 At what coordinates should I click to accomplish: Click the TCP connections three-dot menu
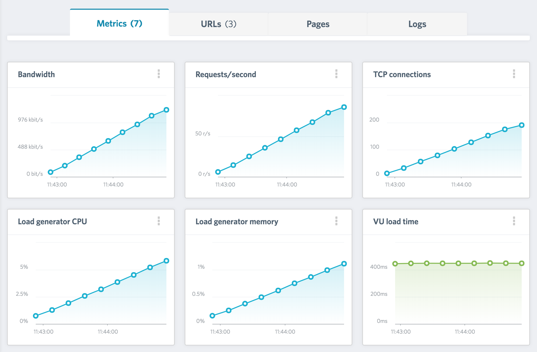point(514,74)
